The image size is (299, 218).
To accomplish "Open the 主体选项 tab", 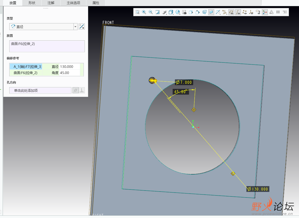I will click(73, 3).
